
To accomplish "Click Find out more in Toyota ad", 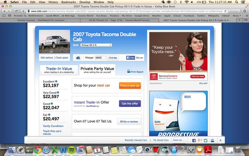I will tap(198, 76).
